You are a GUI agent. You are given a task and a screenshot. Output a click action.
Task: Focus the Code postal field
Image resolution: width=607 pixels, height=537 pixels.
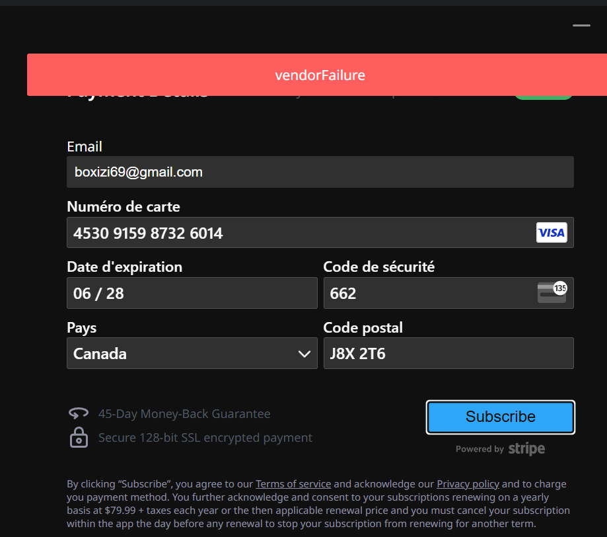(448, 353)
